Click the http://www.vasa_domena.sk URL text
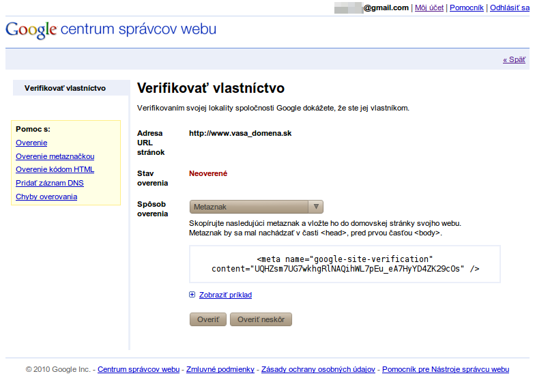The width and height of the screenshot is (535, 376). (x=240, y=133)
